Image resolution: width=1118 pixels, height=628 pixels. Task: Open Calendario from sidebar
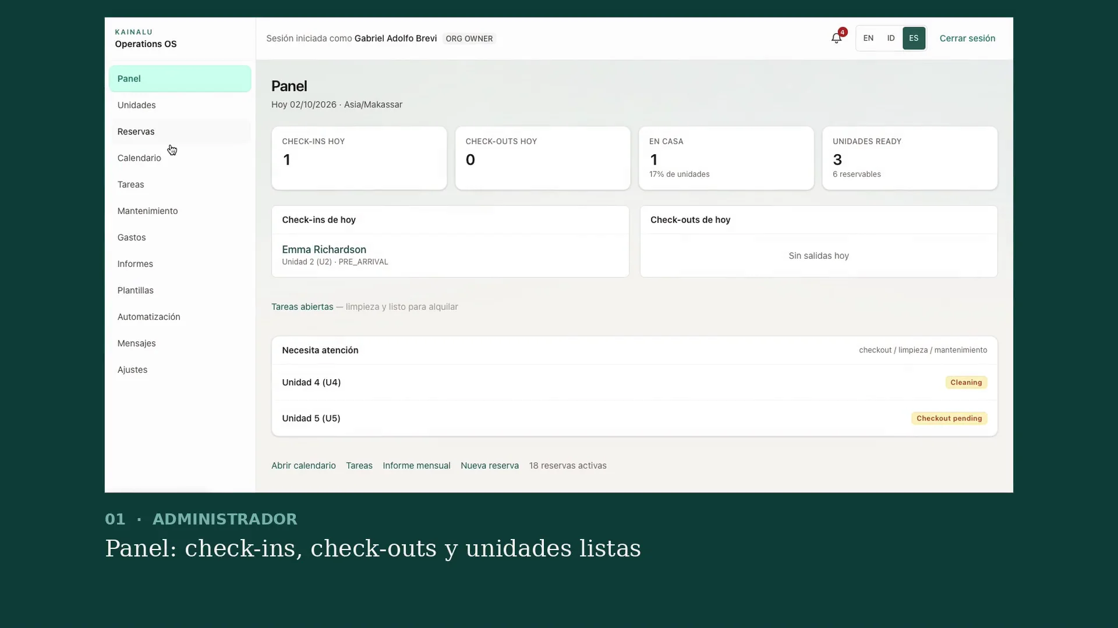tap(180, 158)
